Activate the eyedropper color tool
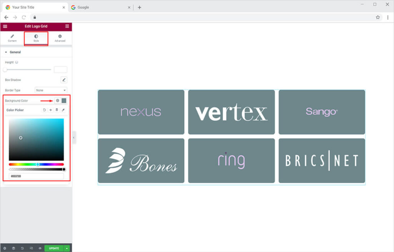This screenshot has width=394, height=252. (63, 110)
